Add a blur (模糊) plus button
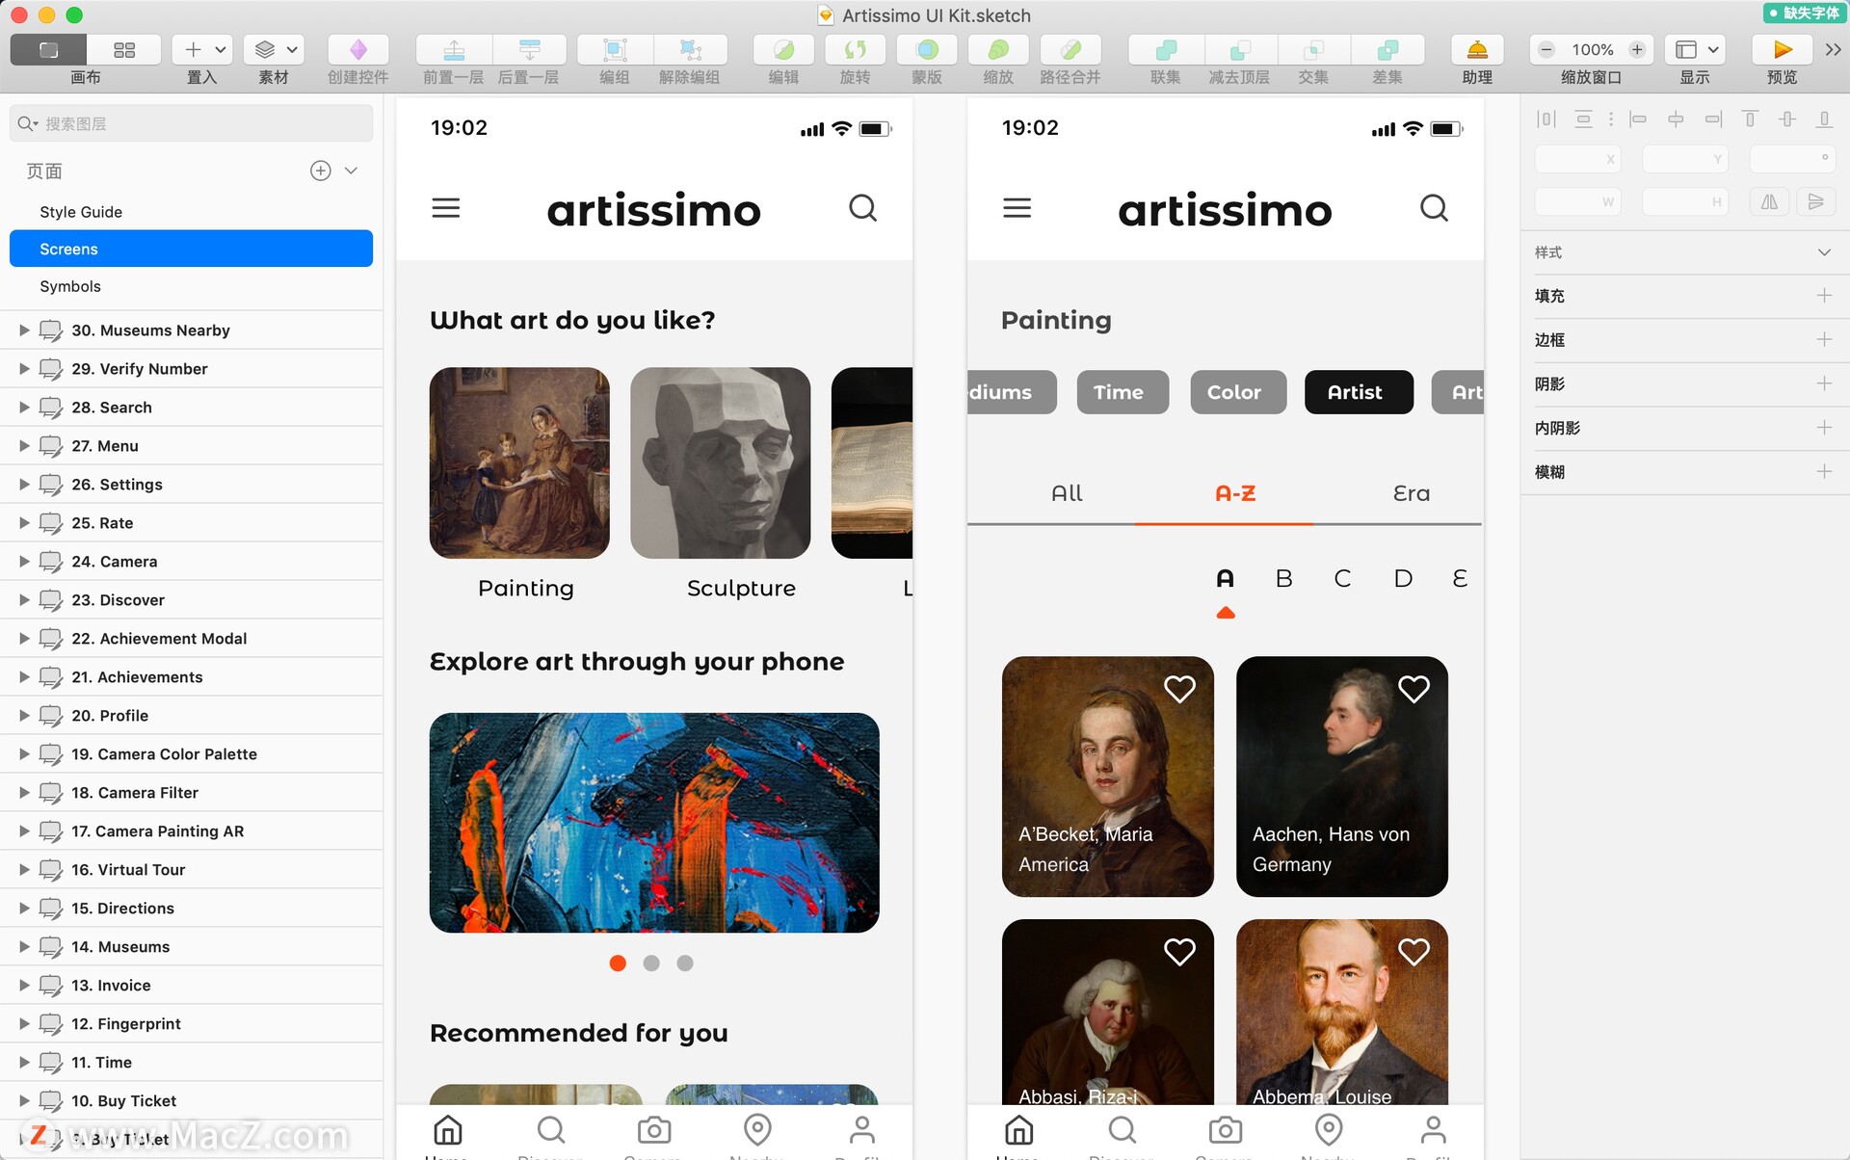The width and height of the screenshot is (1850, 1160). click(x=1824, y=471)
